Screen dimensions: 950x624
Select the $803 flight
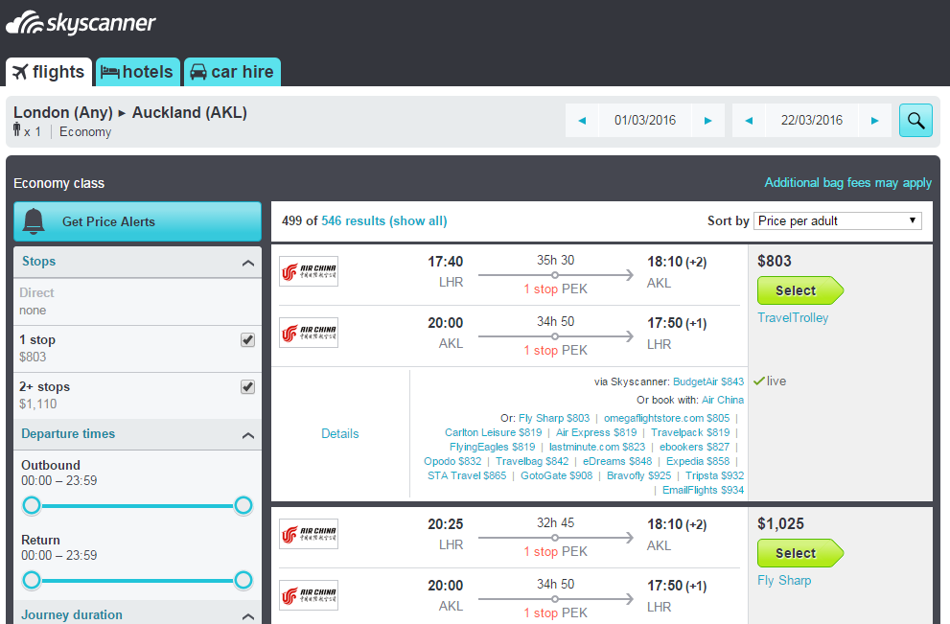pos(799,290)
